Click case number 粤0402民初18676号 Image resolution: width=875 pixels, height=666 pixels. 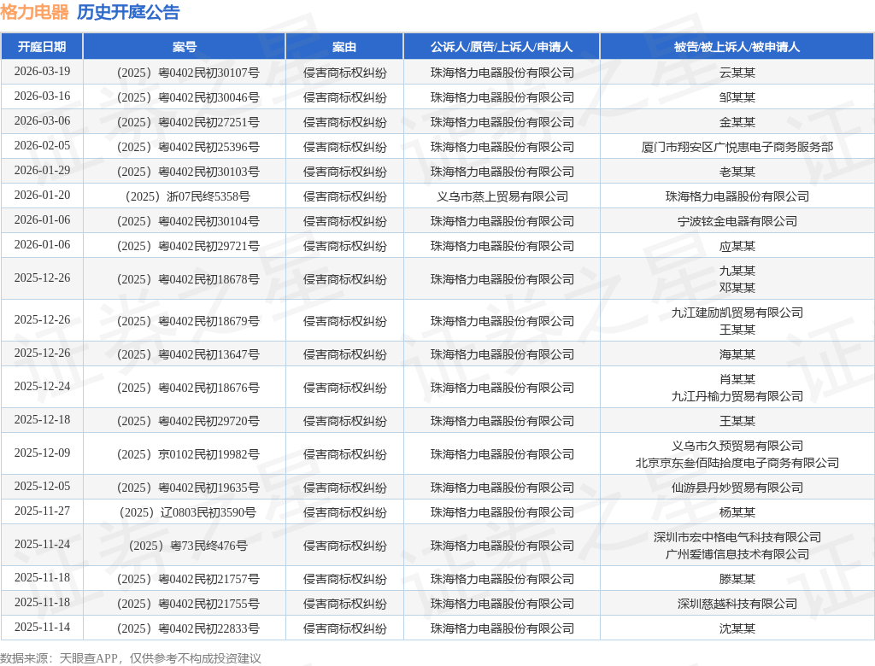pos(188,388)
